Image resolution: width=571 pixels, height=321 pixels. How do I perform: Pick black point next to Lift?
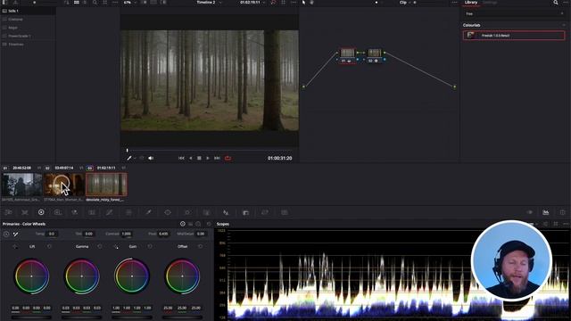15,246
